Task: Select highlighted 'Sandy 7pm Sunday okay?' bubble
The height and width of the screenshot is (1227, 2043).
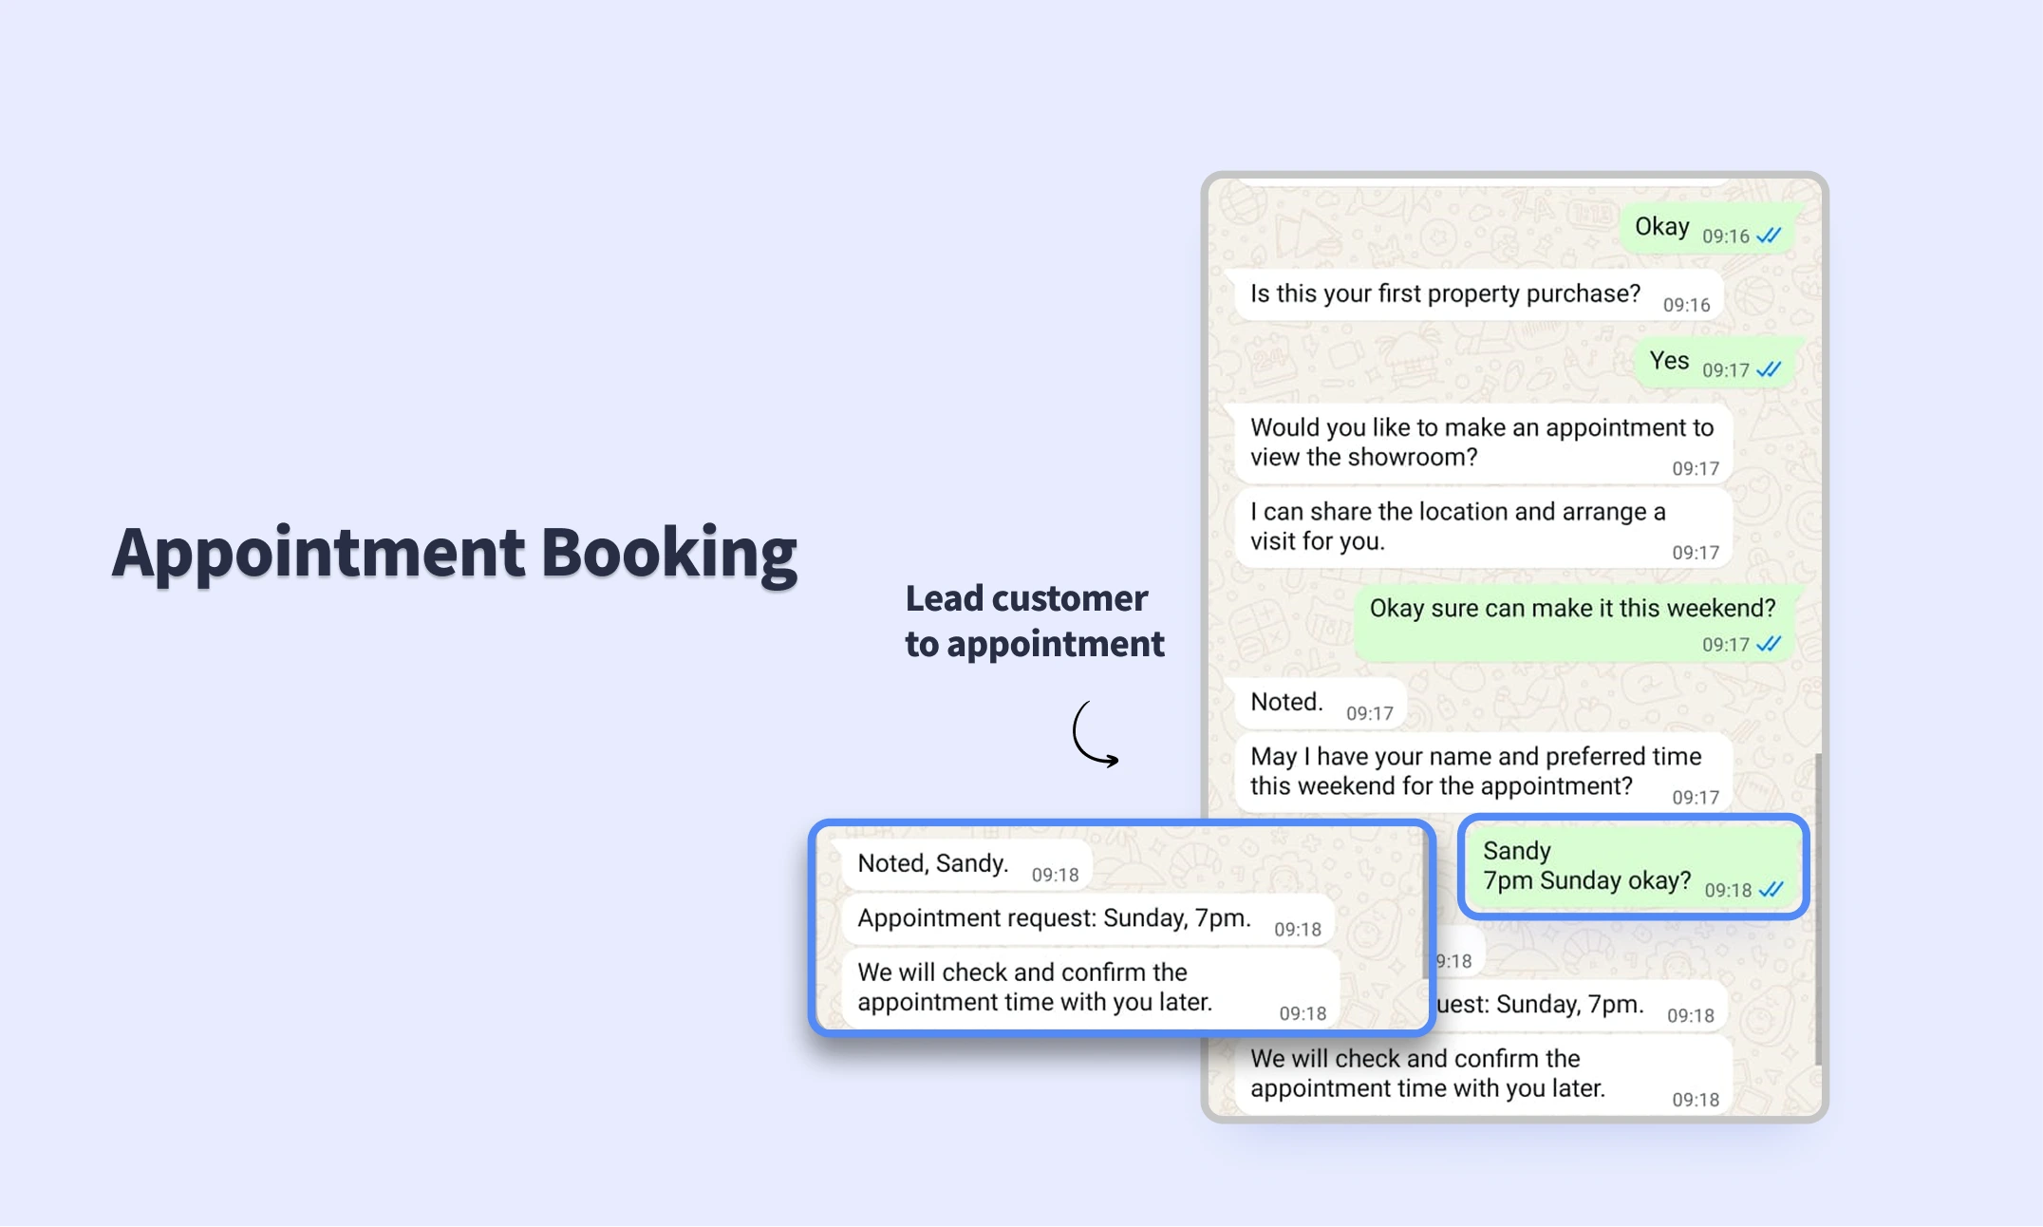Action: pos(1631,866)
